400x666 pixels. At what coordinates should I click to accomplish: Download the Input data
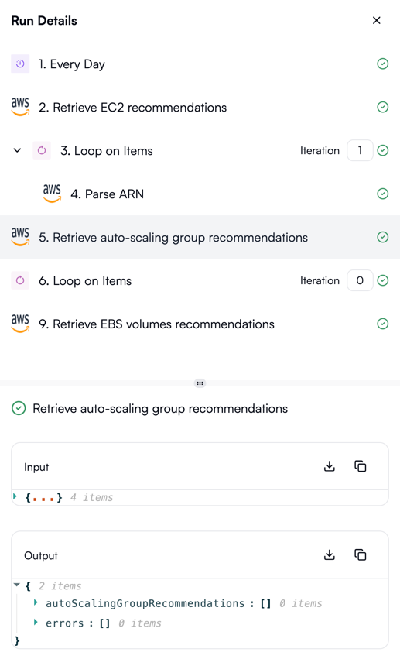(329, 466)
